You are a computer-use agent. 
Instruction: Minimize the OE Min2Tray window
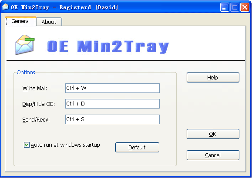tap(225, 7)
